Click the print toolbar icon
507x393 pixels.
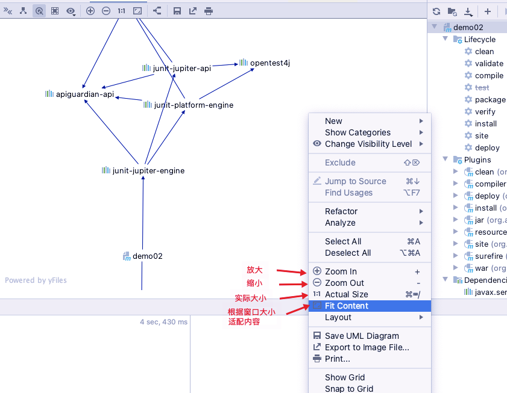209,11
